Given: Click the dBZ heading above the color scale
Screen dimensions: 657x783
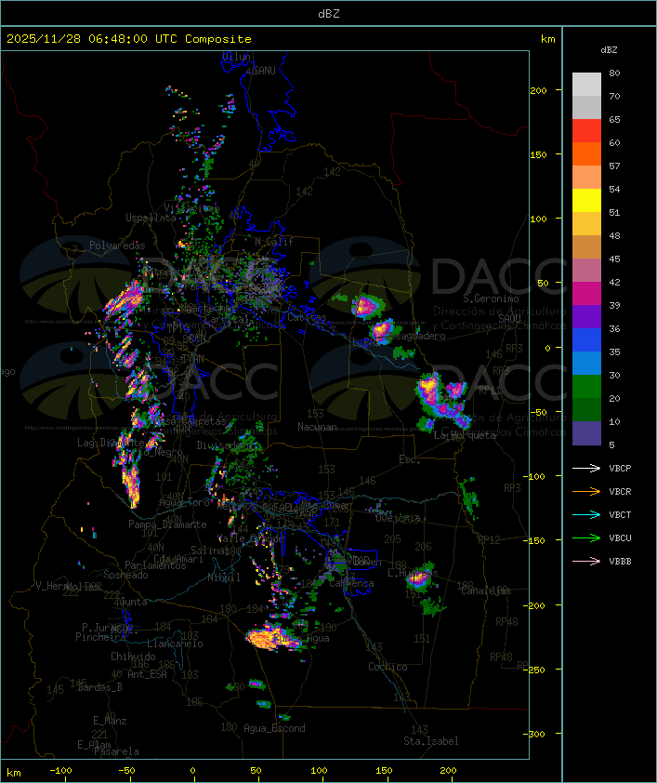Looking at the screenshot, I should pos(609,50).
